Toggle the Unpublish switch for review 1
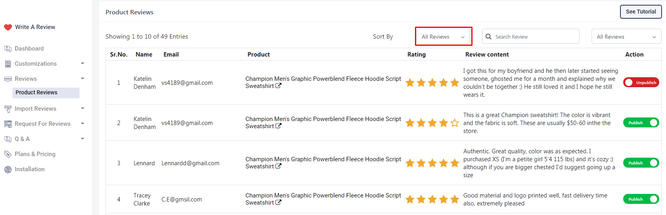Image resolution: width=666 pixels, height=215 pixels. coord(641,82)
